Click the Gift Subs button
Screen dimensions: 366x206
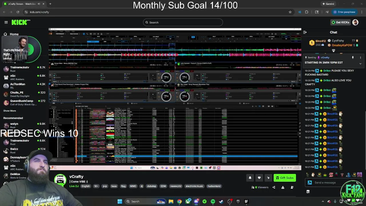pyautogui.click(x=285, y=178)
